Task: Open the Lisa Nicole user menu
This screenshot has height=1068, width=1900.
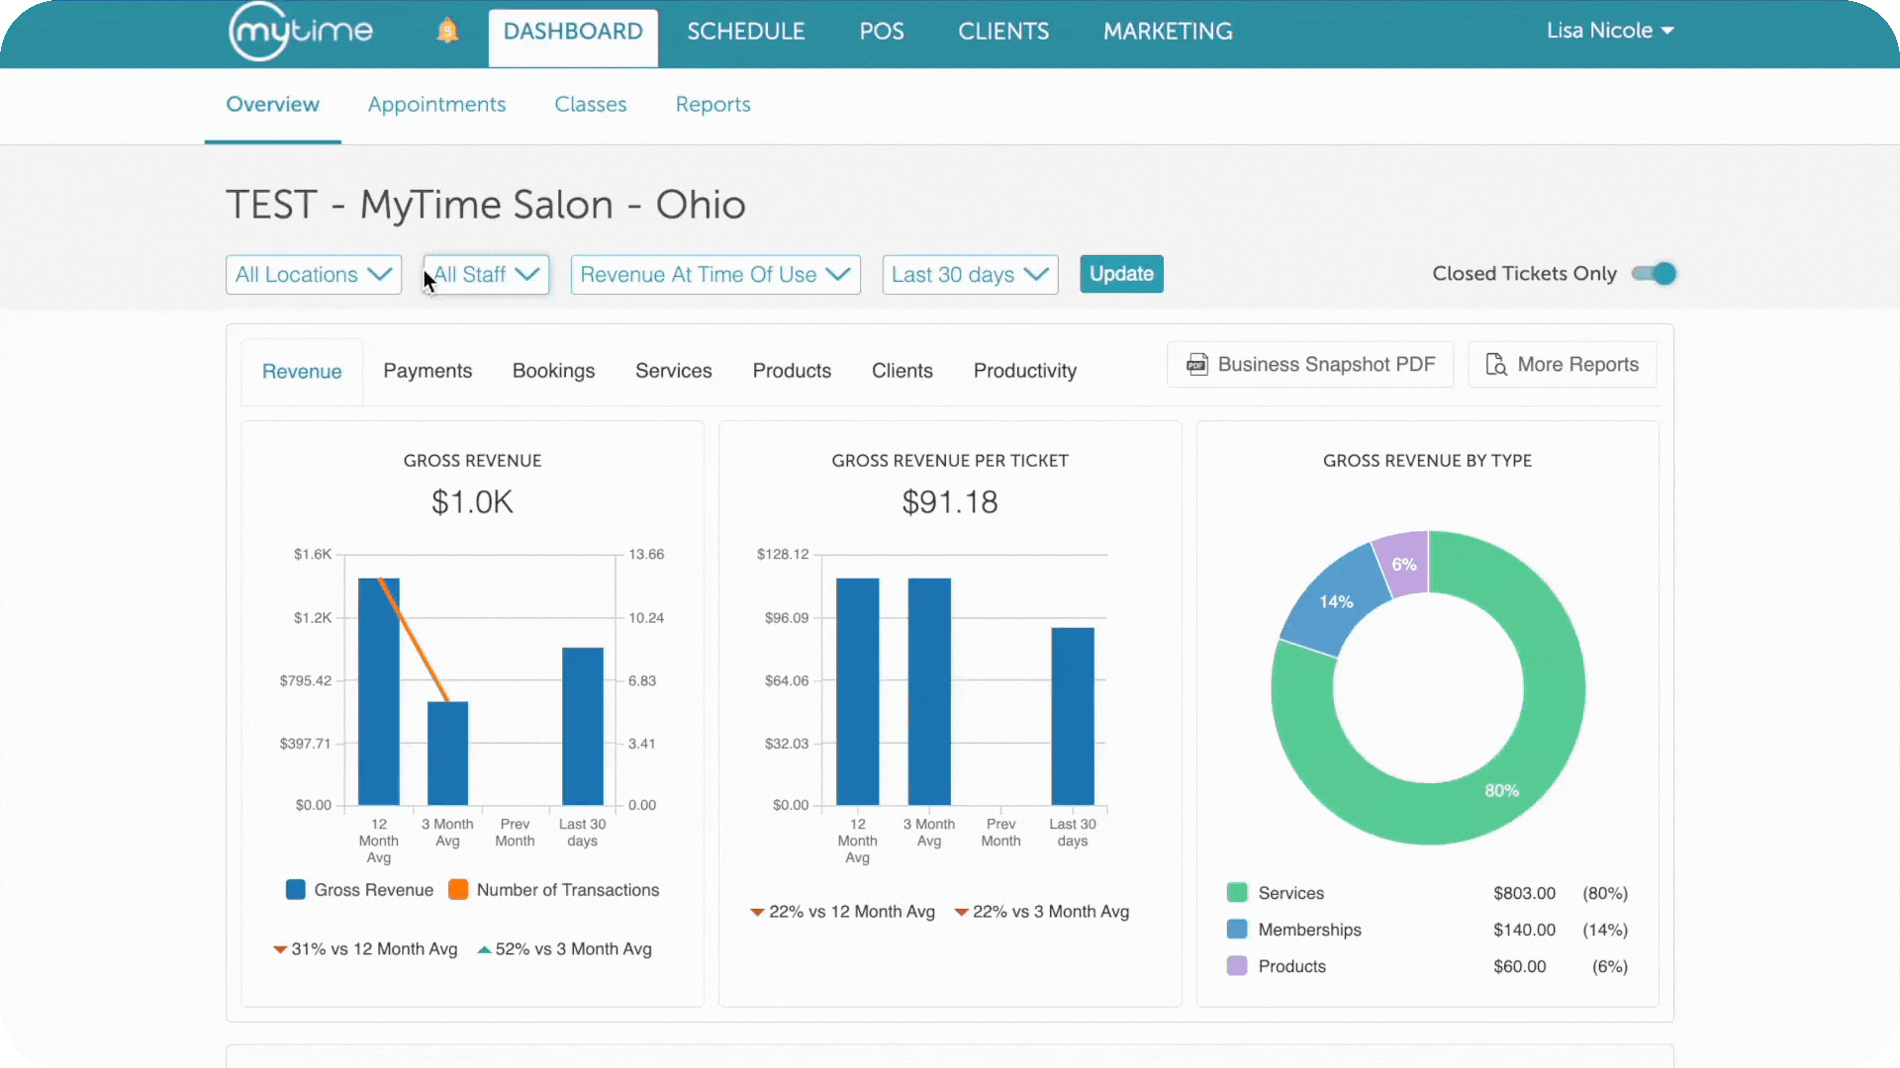Action: pyautogui.click(x=1610, y=31)
